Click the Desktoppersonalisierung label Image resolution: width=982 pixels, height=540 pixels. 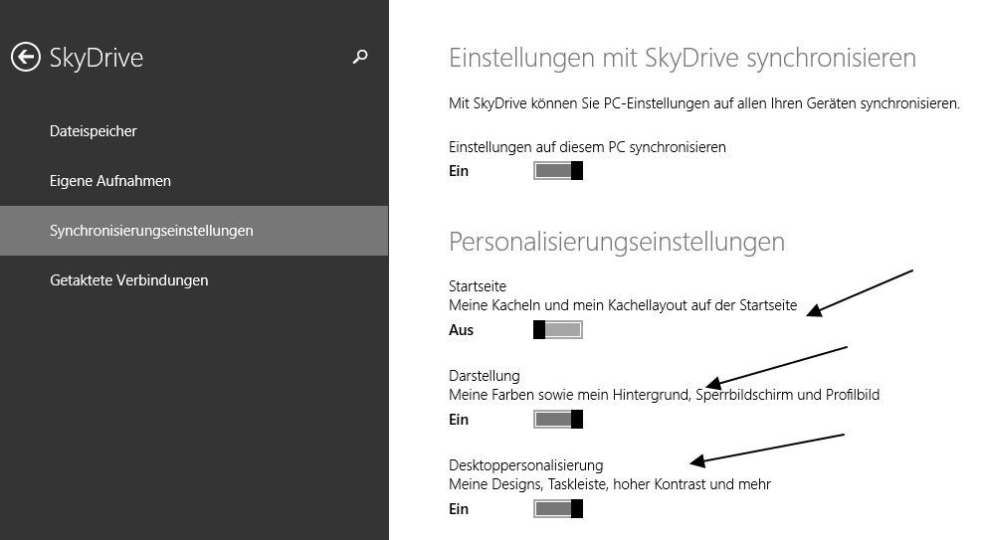coord(526,465)
